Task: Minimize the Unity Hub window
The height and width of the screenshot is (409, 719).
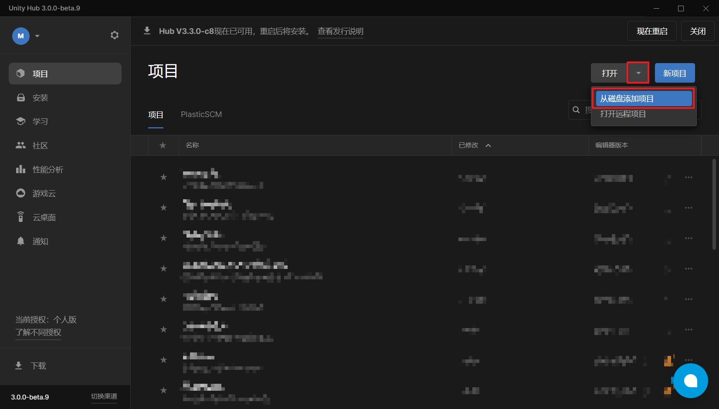Action: pyautogui.click(x=657, y=8)
